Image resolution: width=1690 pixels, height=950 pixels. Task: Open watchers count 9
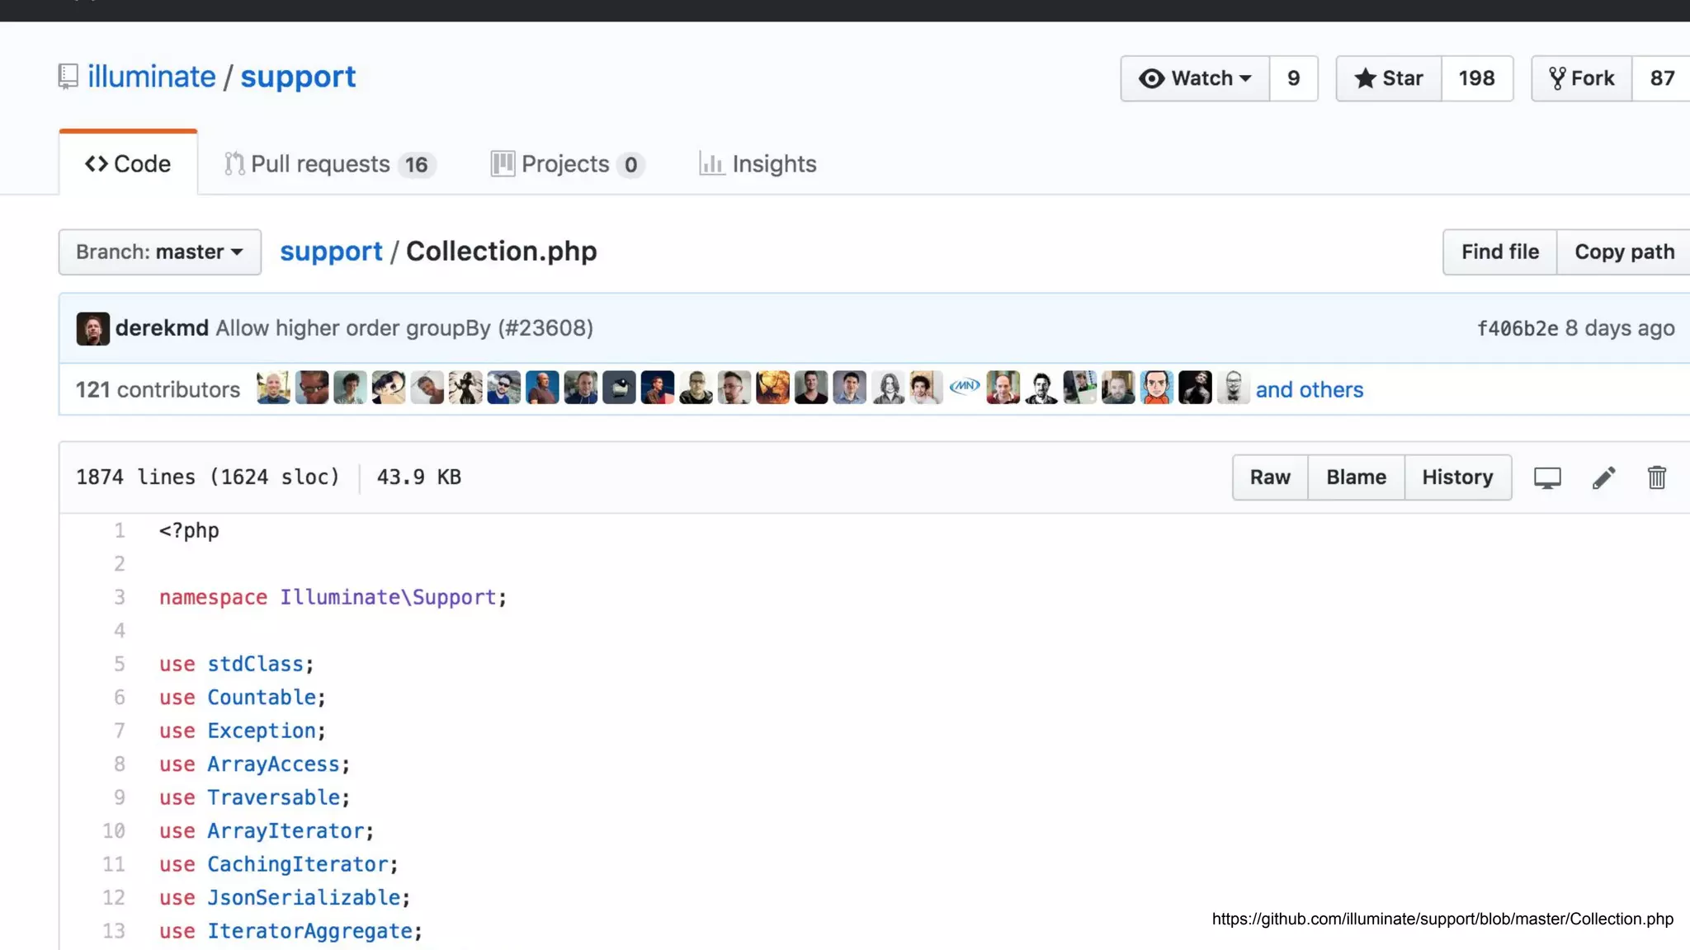pos(1294,78)
